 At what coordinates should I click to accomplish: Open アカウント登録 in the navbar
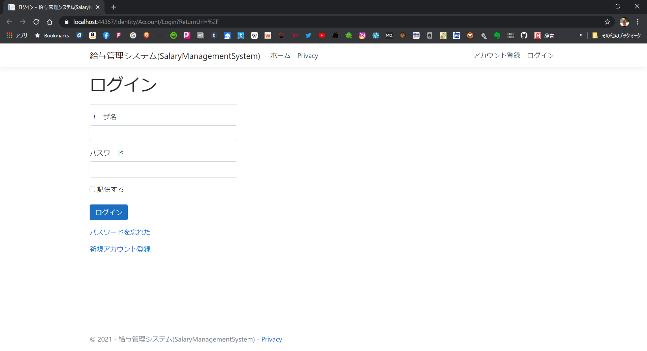click(497, 56)
